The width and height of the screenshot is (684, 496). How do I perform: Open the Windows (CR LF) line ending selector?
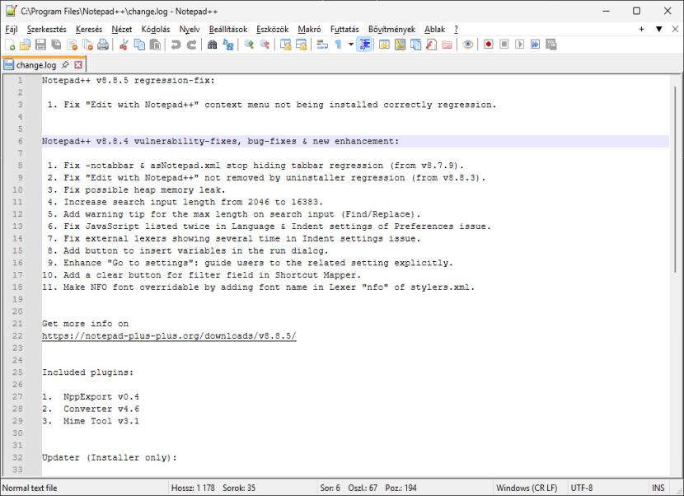[x=526, y=488]
